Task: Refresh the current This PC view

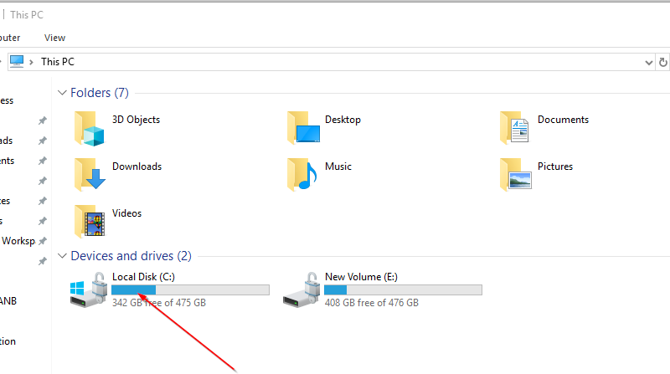Action: (x=663, y=62)
